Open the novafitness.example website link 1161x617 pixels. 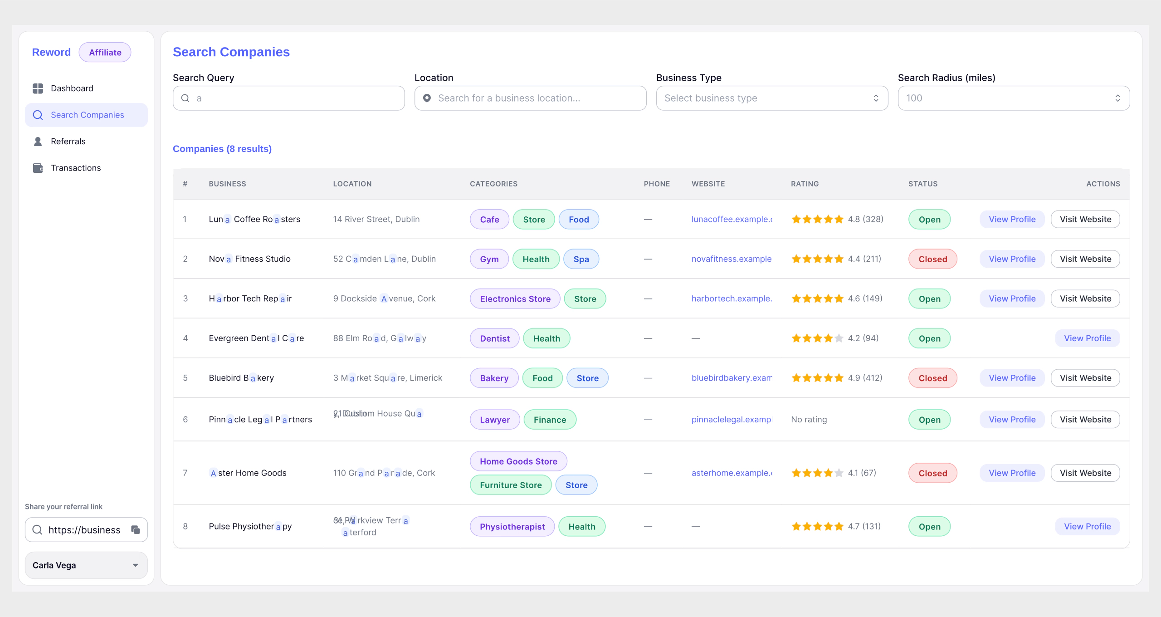[x=731, y=259]
